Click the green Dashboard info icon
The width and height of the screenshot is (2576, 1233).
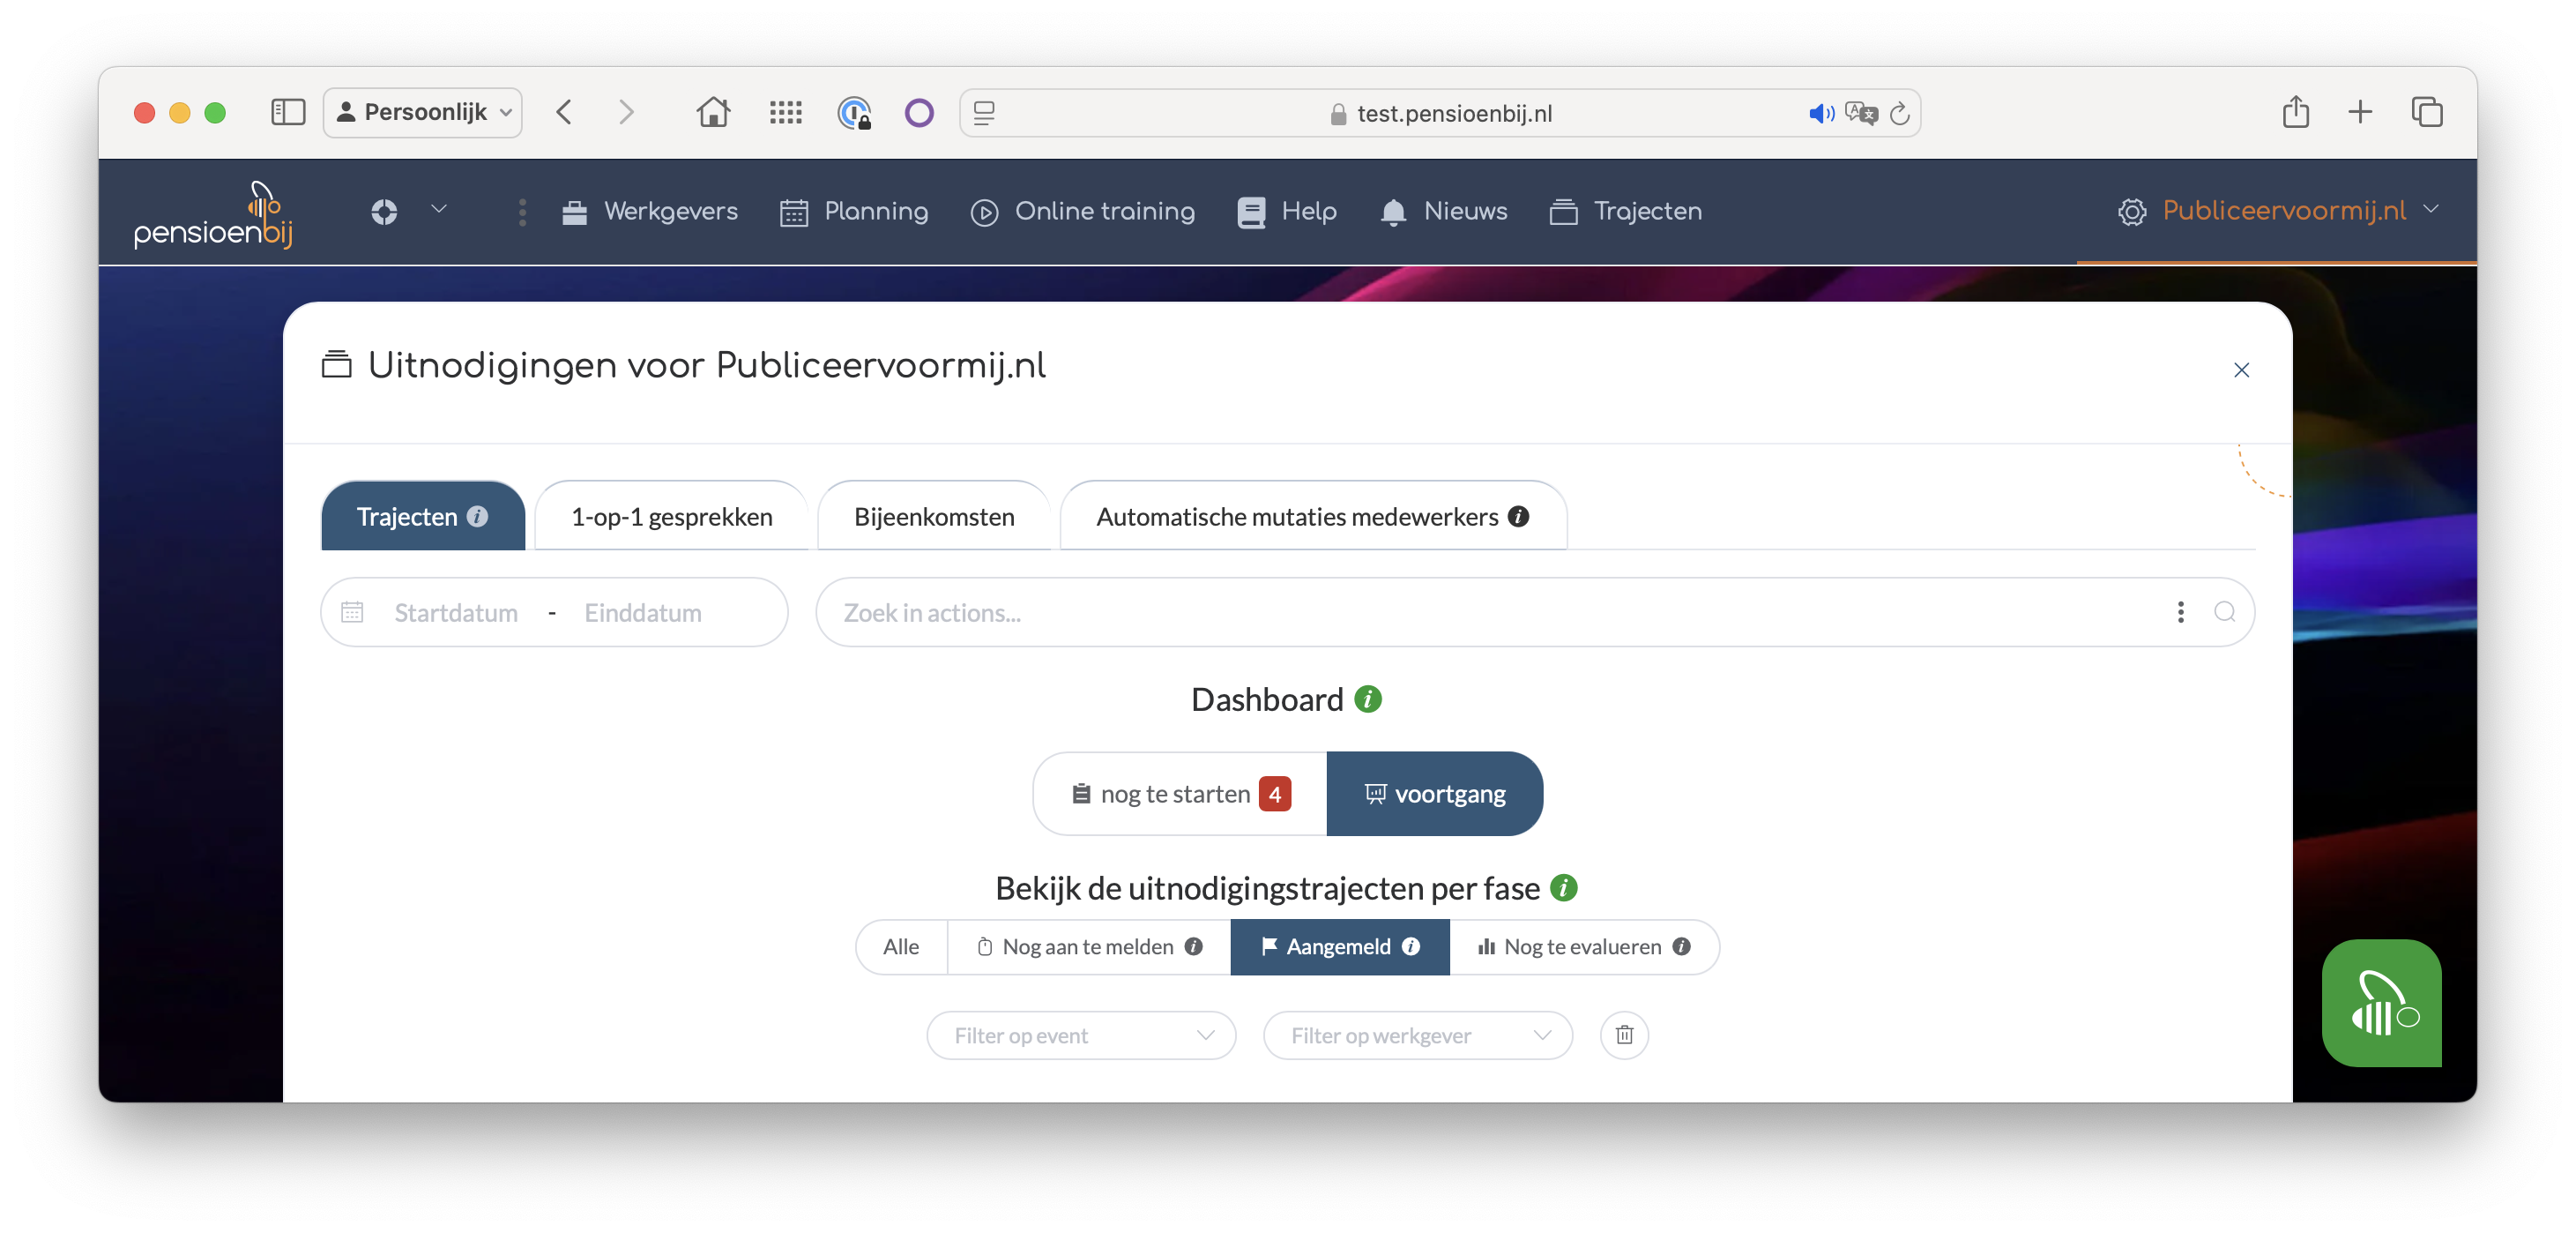coord(1367,699)
